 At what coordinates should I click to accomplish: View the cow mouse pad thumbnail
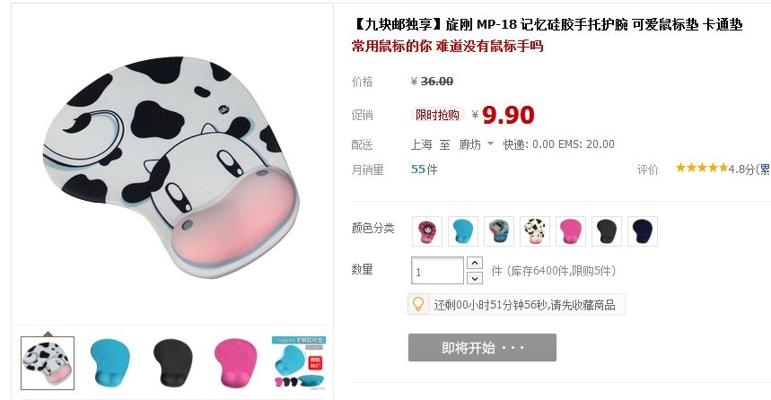click(48, 363)
